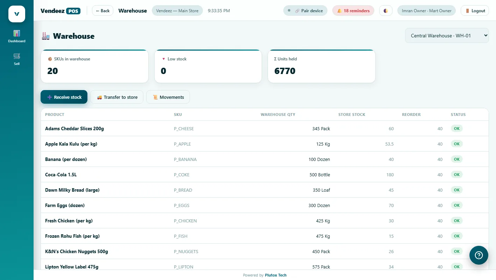Select Fresh Chicken (per kg)
Viewport: 496px width, 280px height.
69,221
